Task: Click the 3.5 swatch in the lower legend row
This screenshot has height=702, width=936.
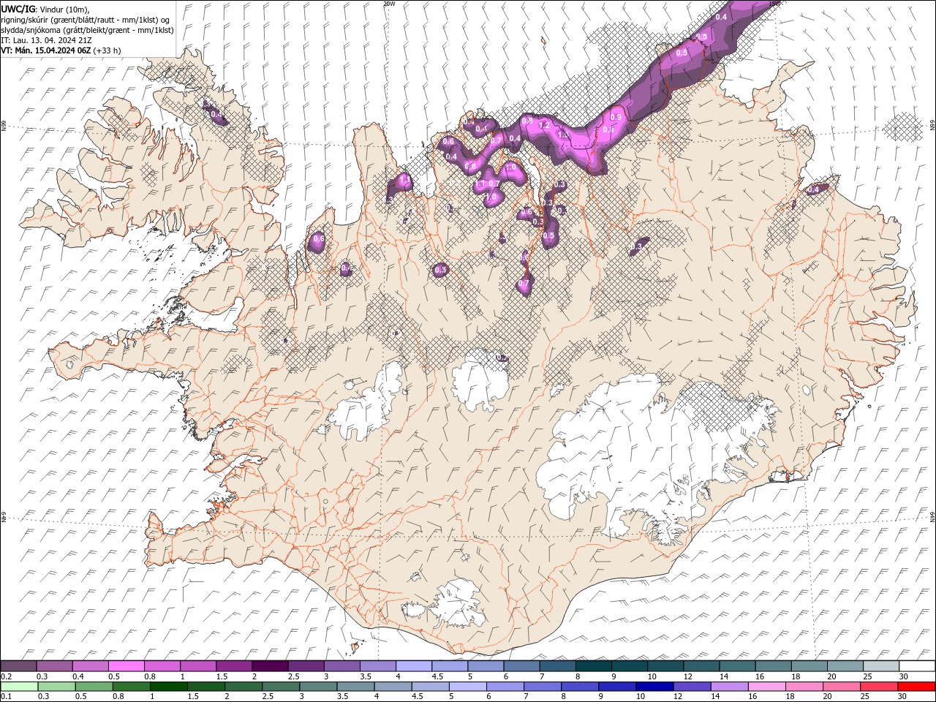Action: [x=355, y=687]
